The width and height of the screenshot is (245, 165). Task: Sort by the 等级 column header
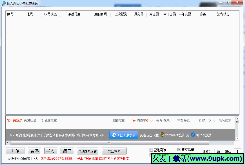click(203, 14)
